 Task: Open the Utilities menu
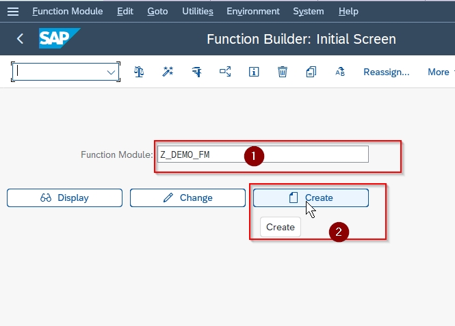click(198, 12)
